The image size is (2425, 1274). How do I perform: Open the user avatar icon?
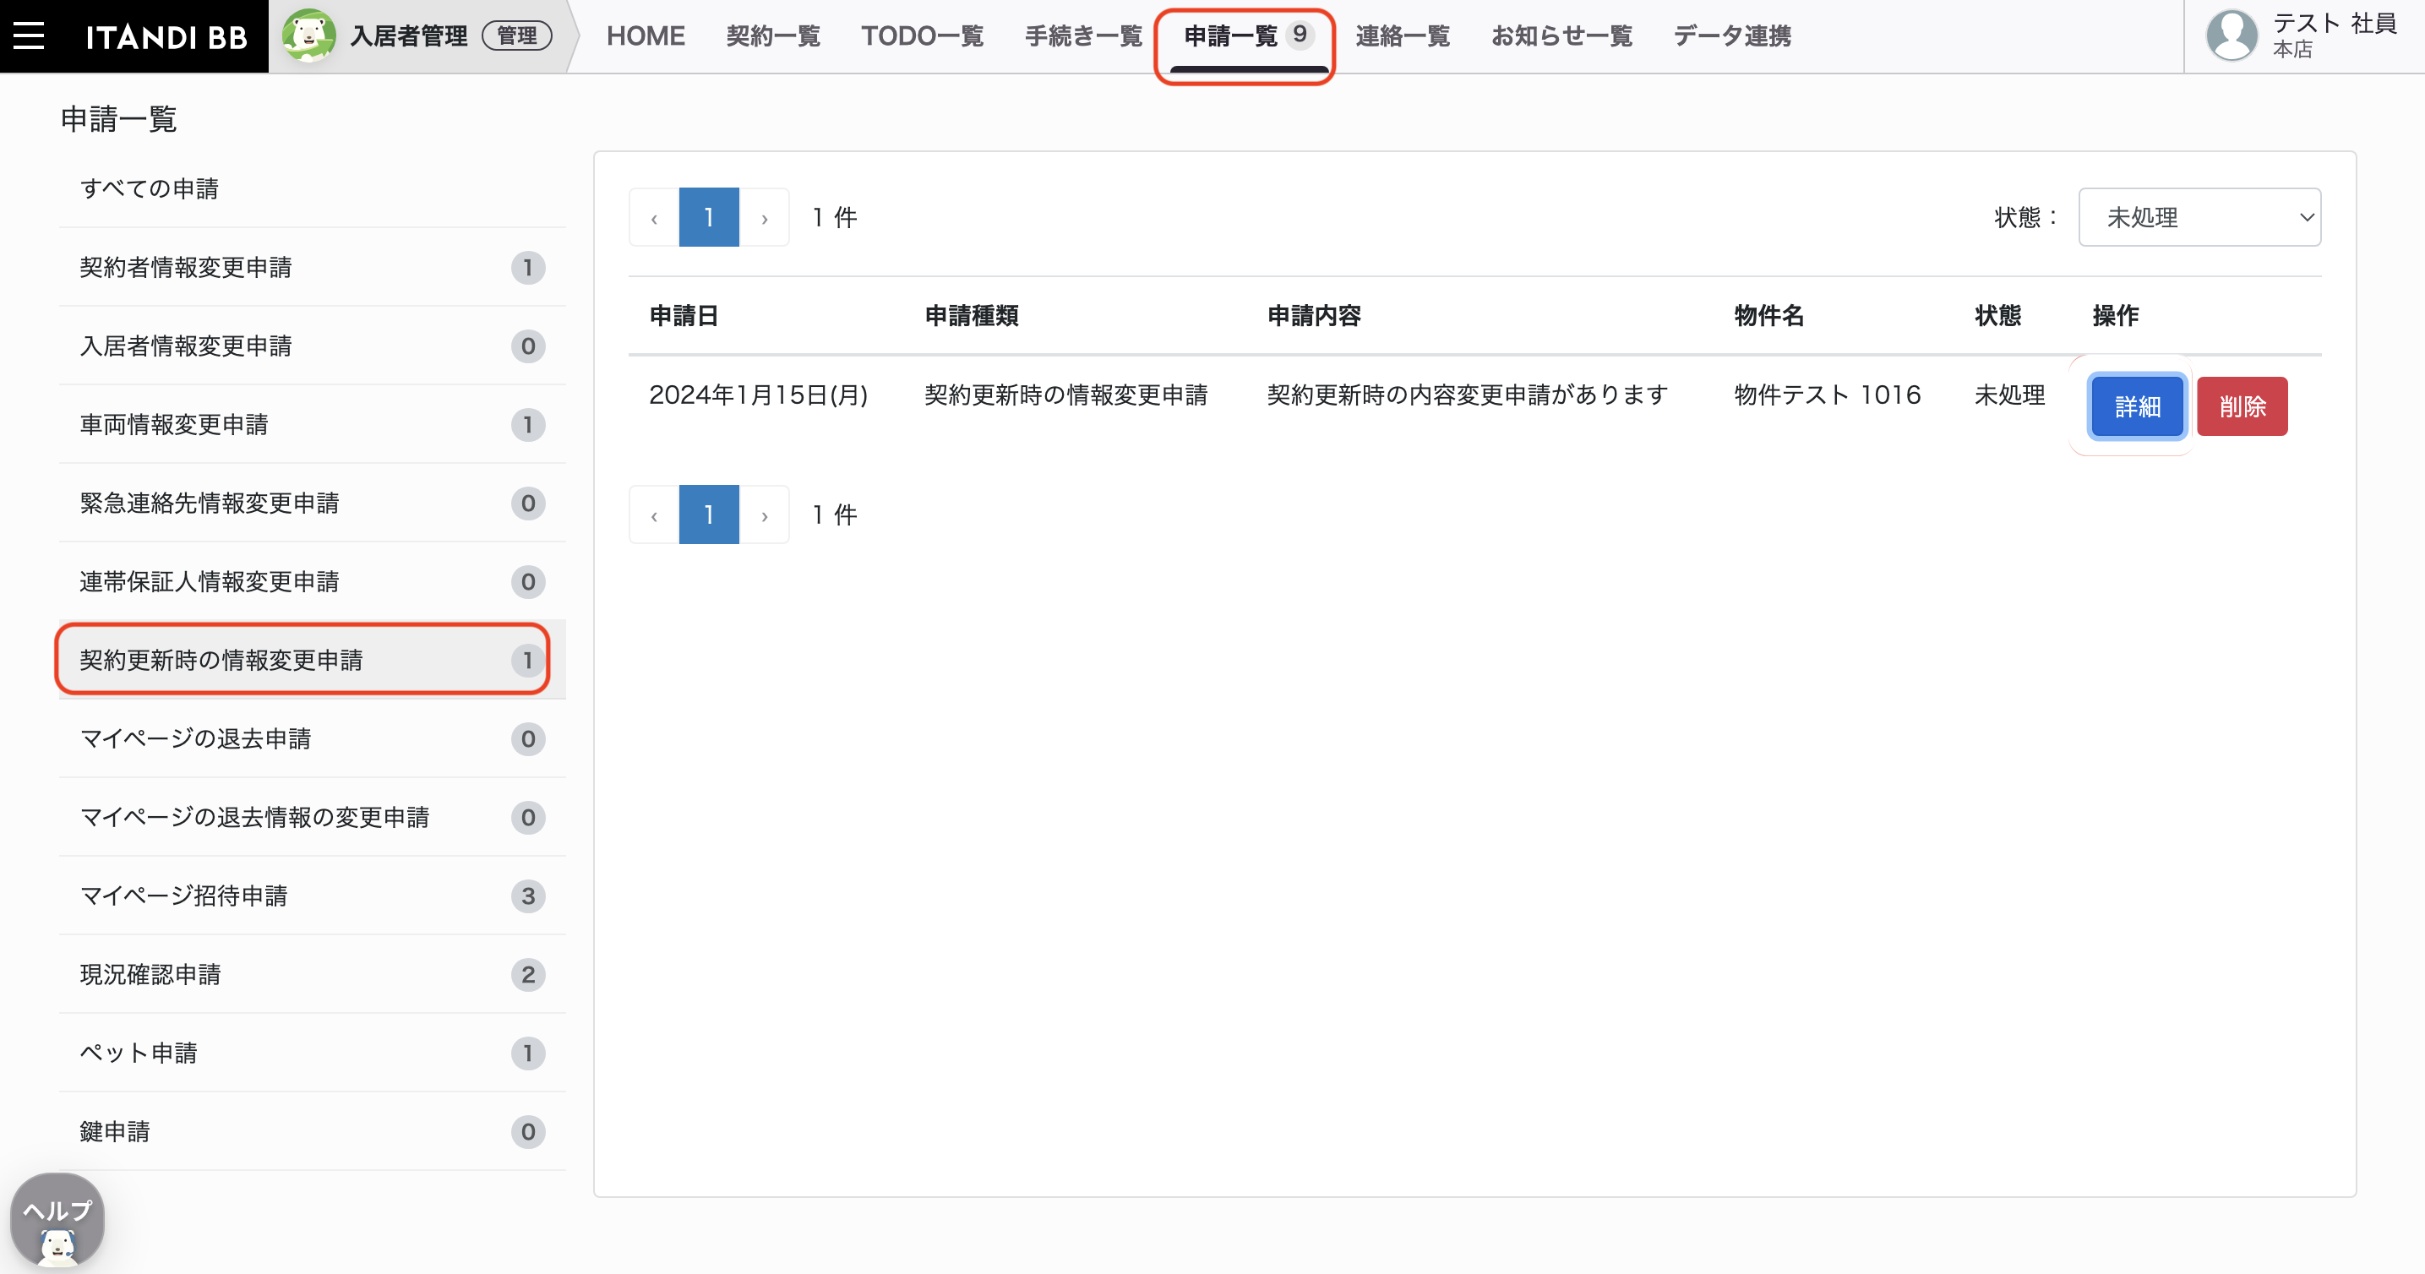[x=2232, y=35]
